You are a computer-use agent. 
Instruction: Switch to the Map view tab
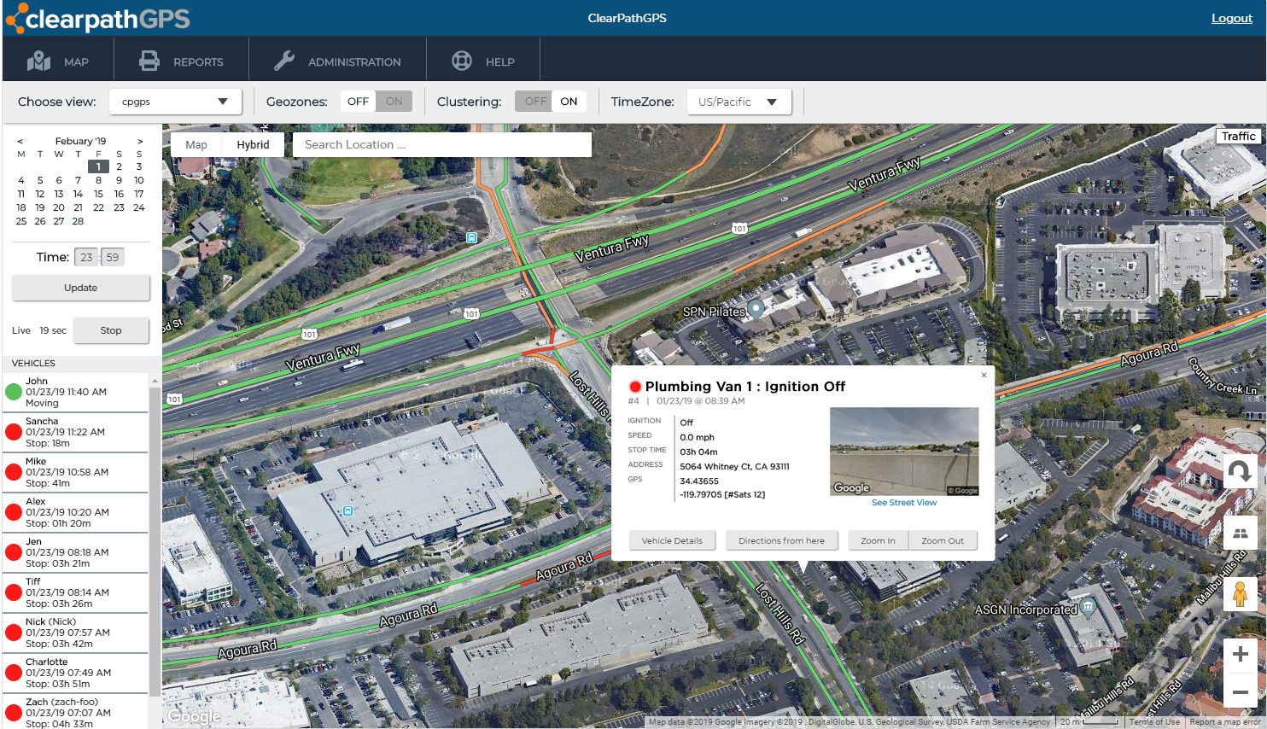click(196, 144)
